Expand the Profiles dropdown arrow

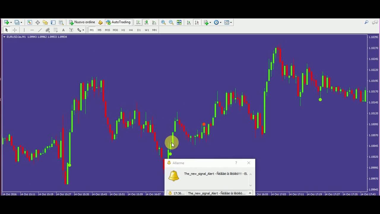point(21,23)
